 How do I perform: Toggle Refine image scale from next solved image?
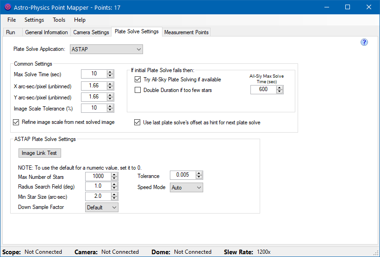(16, 122)
